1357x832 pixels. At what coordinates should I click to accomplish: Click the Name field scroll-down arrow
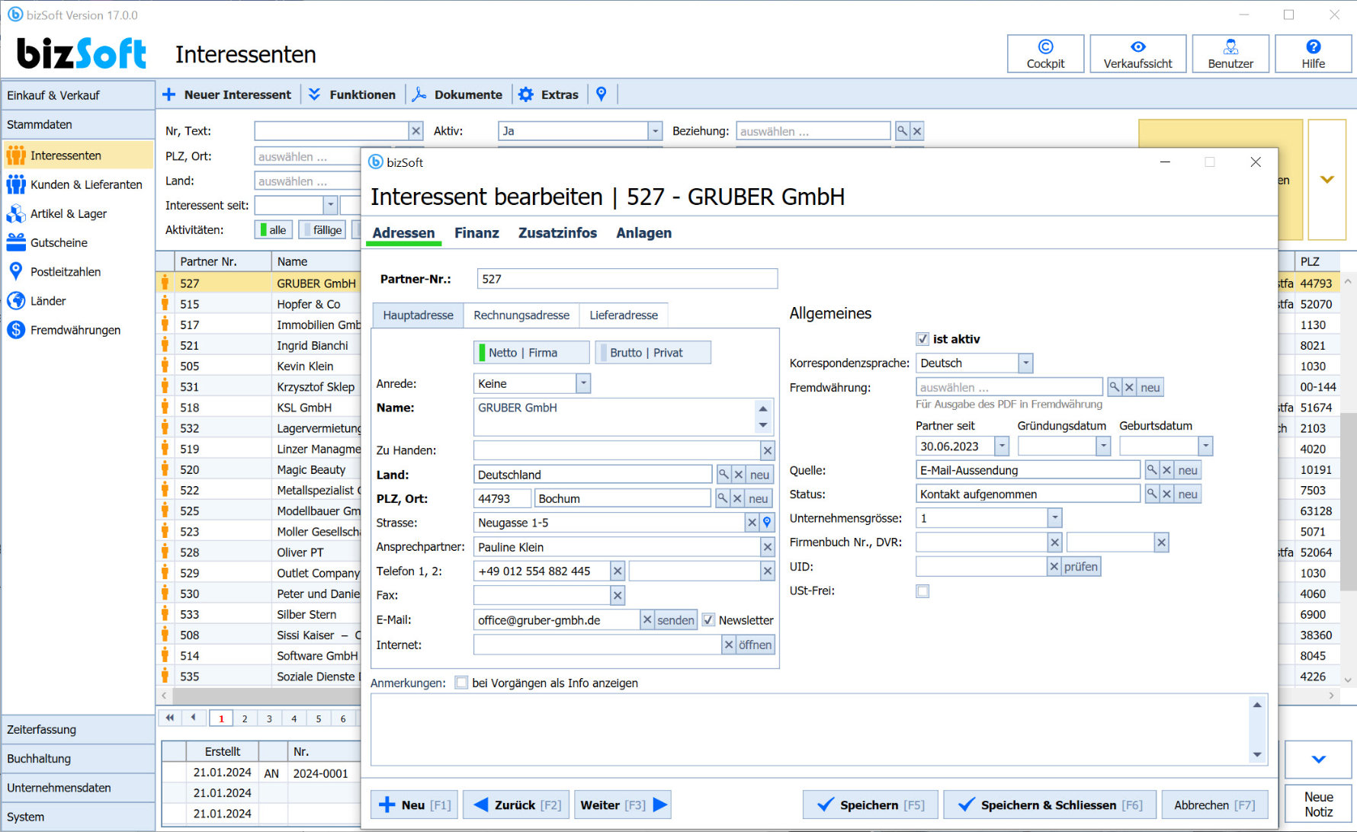[x=763, y=425]
